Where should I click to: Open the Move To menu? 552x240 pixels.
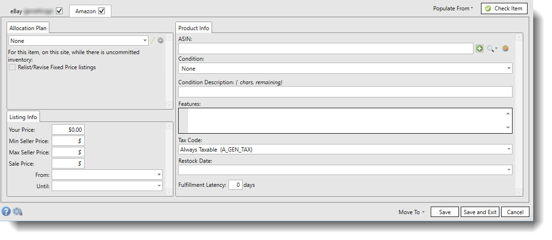pyautogui.click(x=411, y=212)
